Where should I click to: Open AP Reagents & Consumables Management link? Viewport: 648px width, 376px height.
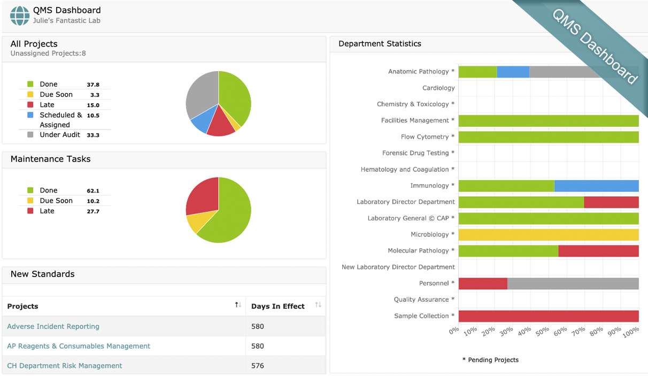pyautogui.click(x=79, y=346)
